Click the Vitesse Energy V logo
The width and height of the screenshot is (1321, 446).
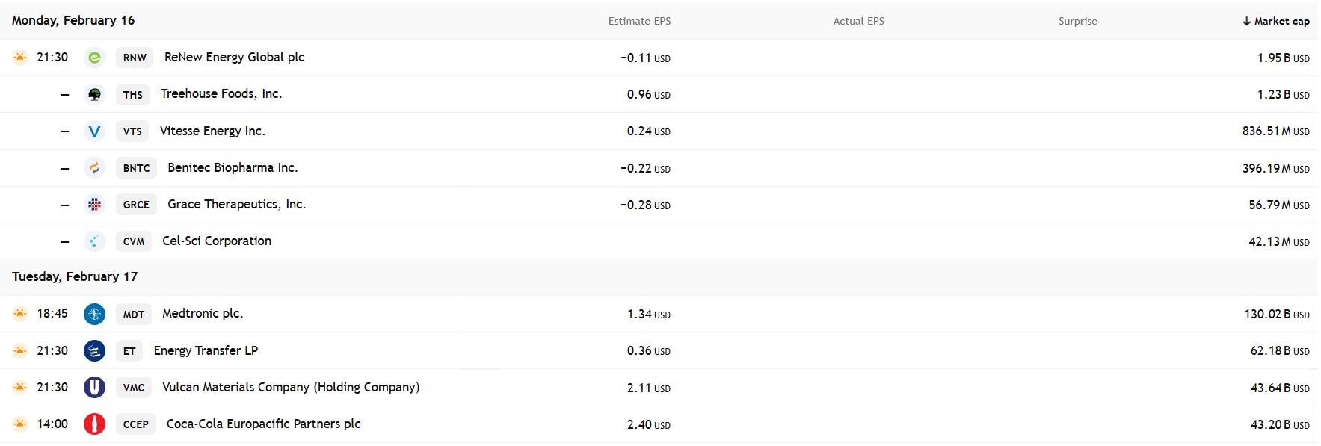click(94, 131)
